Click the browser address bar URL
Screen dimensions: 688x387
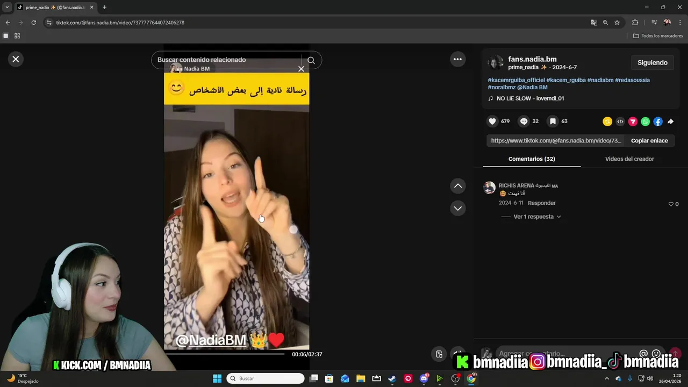point(120,23)
